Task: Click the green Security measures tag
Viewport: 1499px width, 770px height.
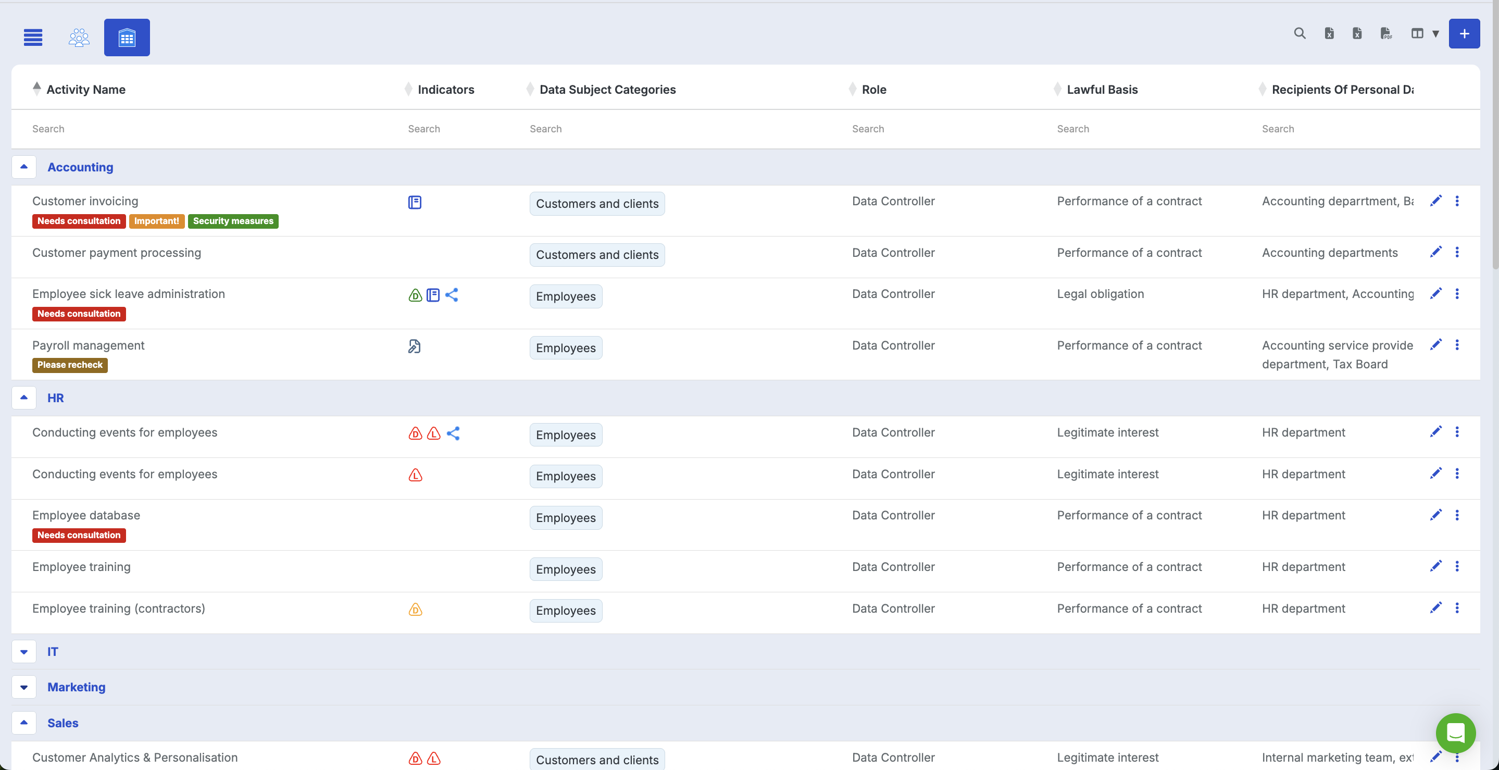Action: click(x=233, y=221)
